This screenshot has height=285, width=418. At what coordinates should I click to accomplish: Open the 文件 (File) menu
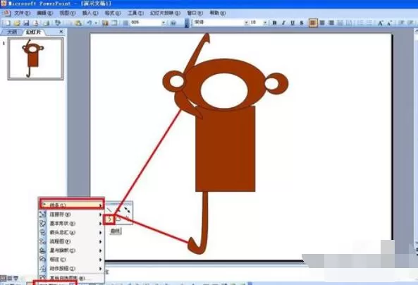[22, 13]
